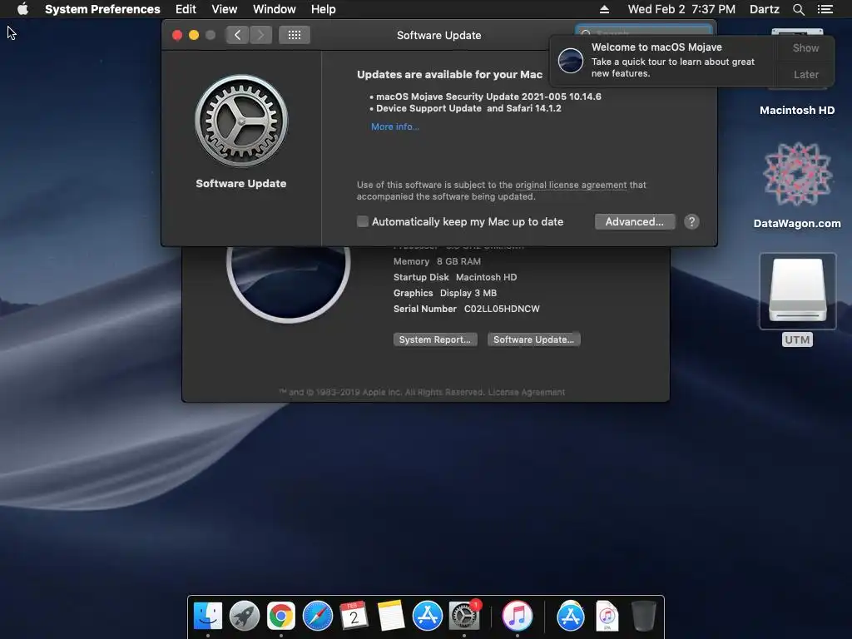Open the Trash in the dock
The width and height of the screenshot is (852, 639).
click(x=643, y=617)
